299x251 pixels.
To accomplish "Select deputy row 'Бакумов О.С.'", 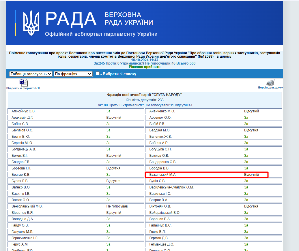I will 76,130.
